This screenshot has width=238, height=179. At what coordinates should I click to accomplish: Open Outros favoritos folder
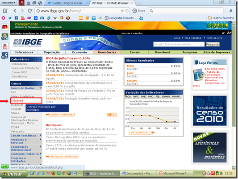(x=221, y=18)
